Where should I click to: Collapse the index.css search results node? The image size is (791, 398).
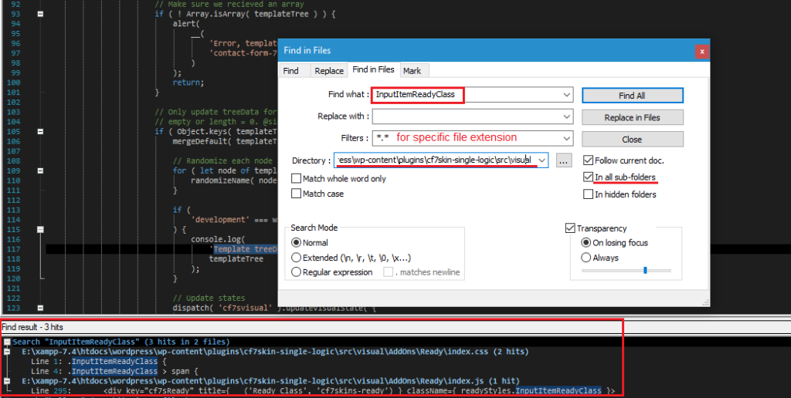pos(7,352)
